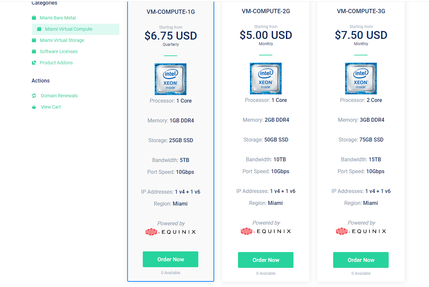The height and width of the screenshot is (287, 429).
Task: Order the VM-COMPUTE-1G plan
Action: [x=171, y=259]
